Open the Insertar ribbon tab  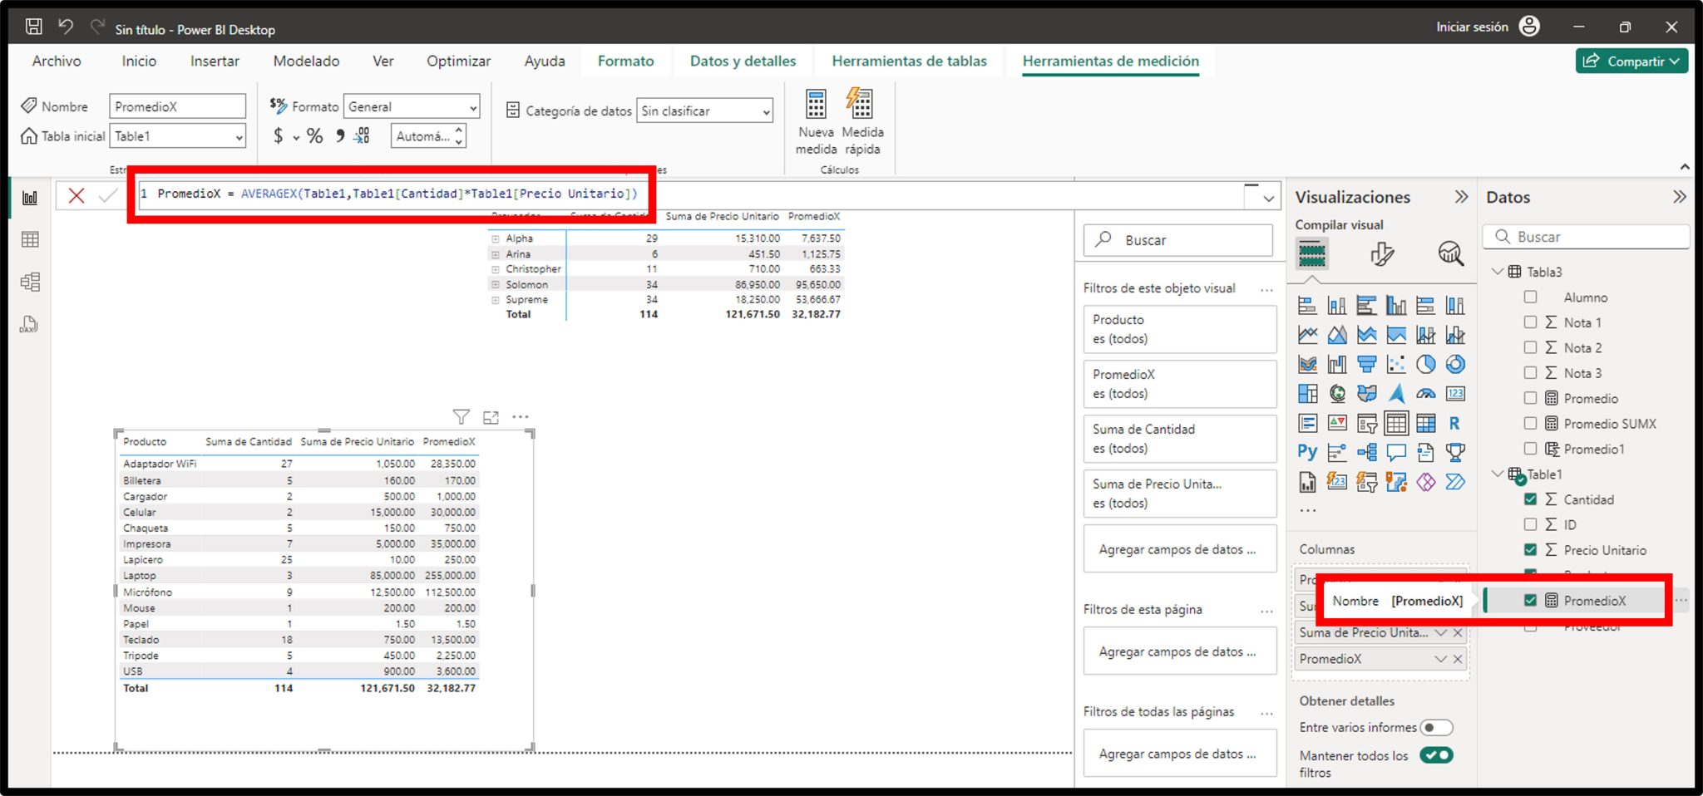click(214, 61)
